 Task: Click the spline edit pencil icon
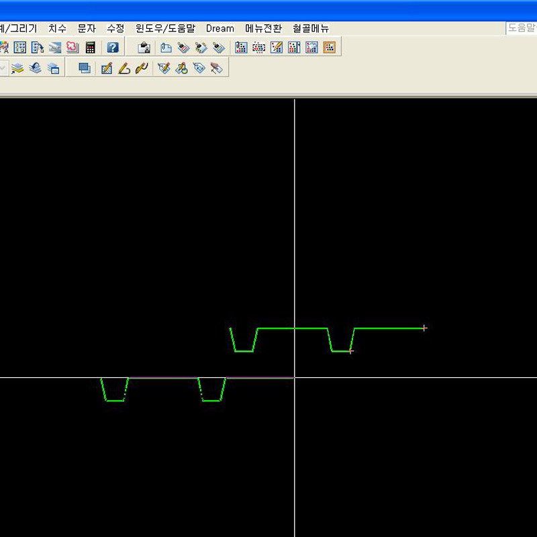point(141,68)
